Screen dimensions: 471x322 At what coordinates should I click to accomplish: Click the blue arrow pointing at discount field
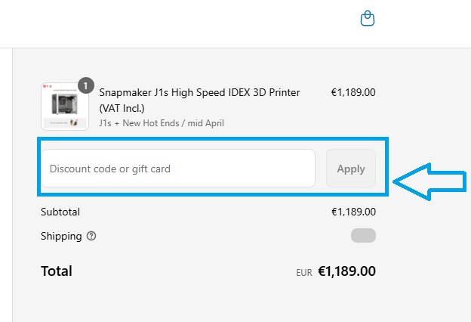point(433,180)
